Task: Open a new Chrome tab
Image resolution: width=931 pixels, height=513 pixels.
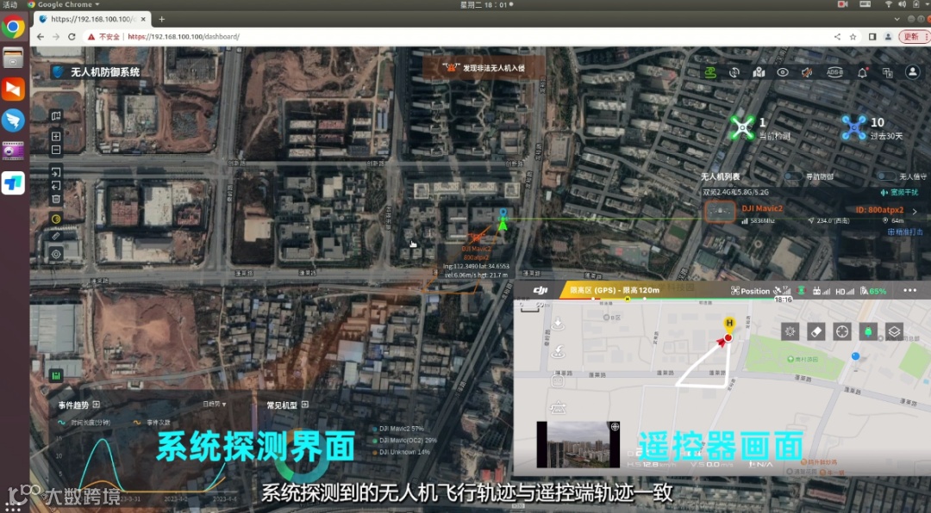Action: click(x=161, y=19)
